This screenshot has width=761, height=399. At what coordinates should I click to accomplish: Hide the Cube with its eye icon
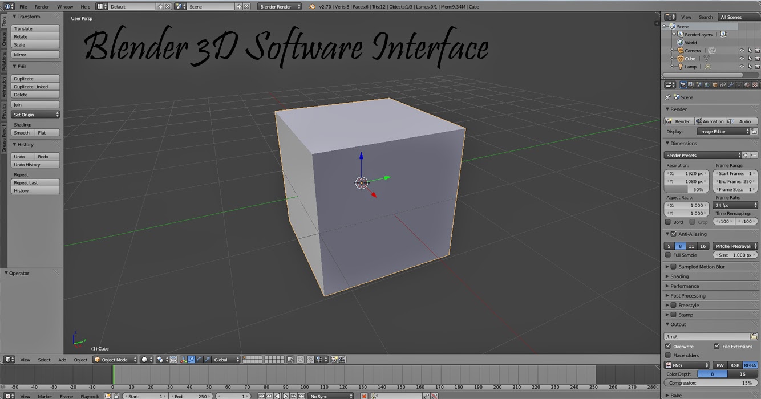tap(742, 59)
